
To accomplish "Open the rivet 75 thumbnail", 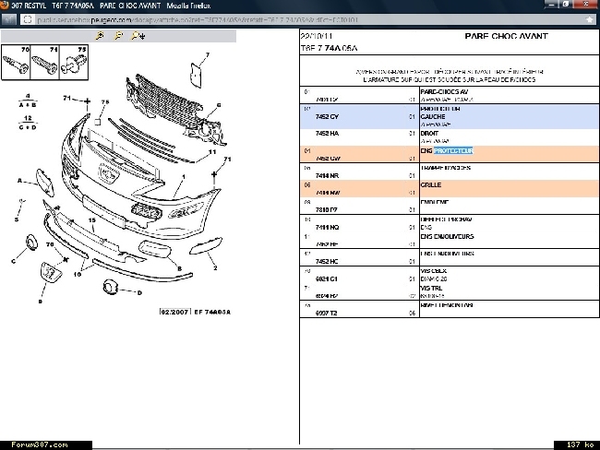I will [74, 62].
